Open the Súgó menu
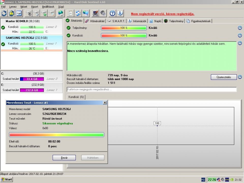Screen dimensions: 244x183 61,7
